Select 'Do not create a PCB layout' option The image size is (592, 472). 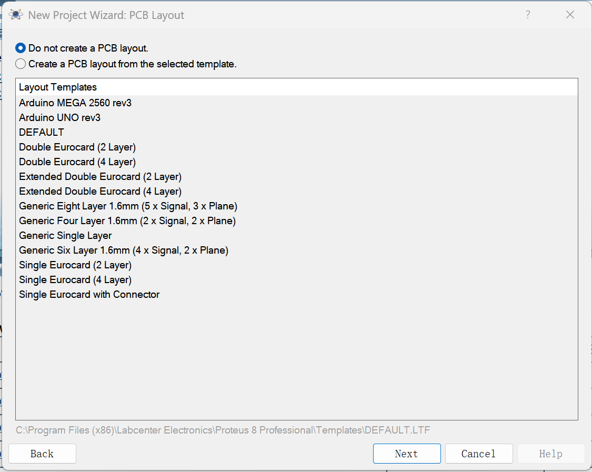tap(21, 48)
